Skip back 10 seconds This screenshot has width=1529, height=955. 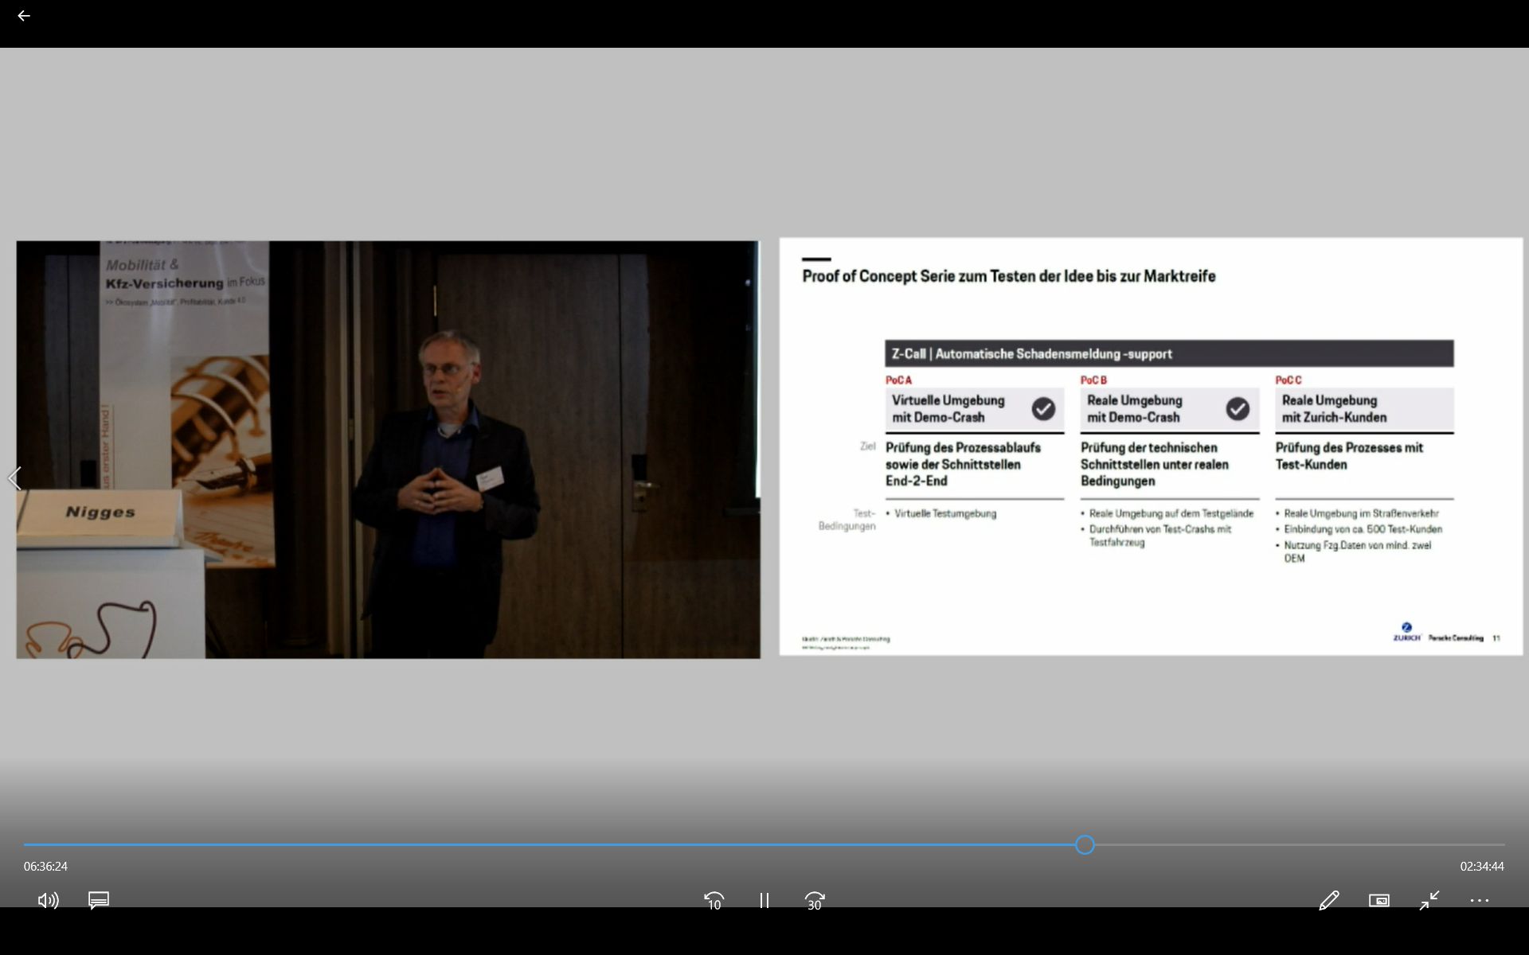coord(714,900)
